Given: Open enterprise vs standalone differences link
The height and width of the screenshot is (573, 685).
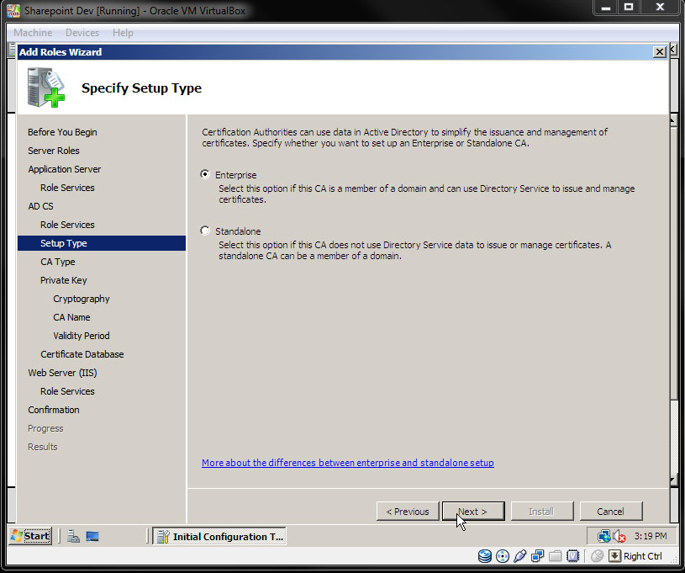Looking at the screenshot, I should coord(348,463).
